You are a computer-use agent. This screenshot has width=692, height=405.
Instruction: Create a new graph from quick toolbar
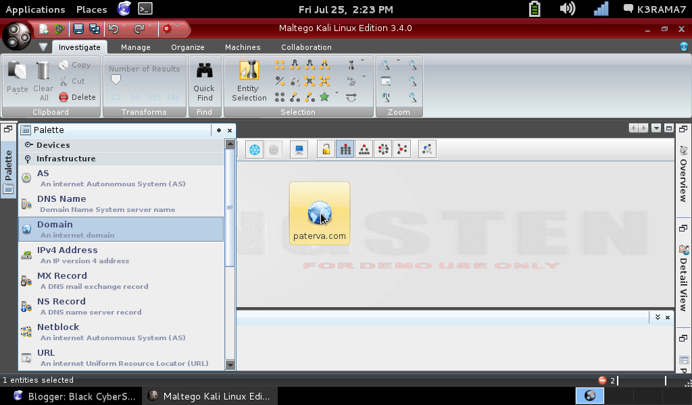pos(43,29)
